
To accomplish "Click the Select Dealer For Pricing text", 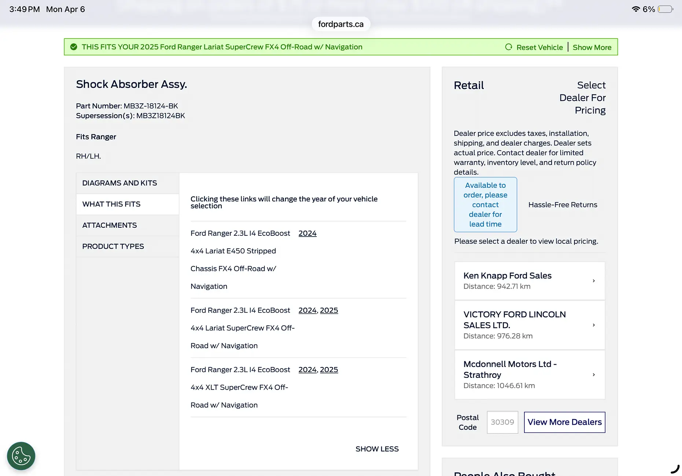I will [582, 98].
